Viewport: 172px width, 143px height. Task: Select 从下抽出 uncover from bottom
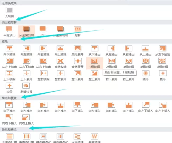pos(95,51)
